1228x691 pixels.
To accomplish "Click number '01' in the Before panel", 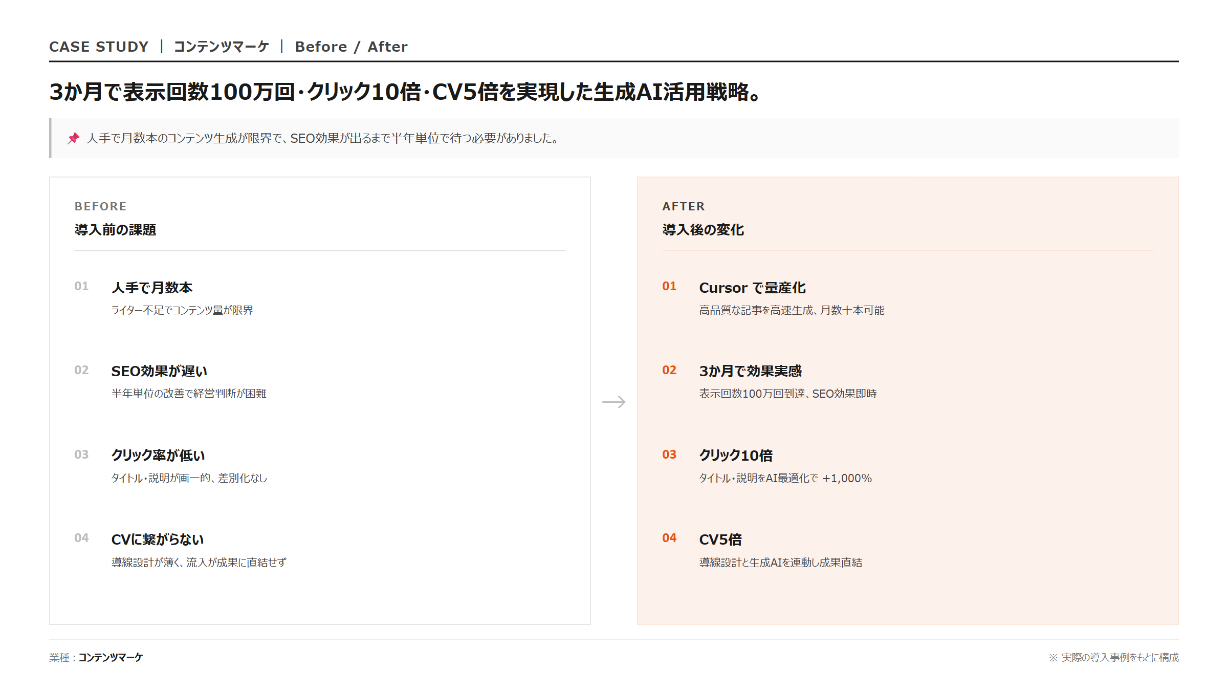I will [81, 286].
